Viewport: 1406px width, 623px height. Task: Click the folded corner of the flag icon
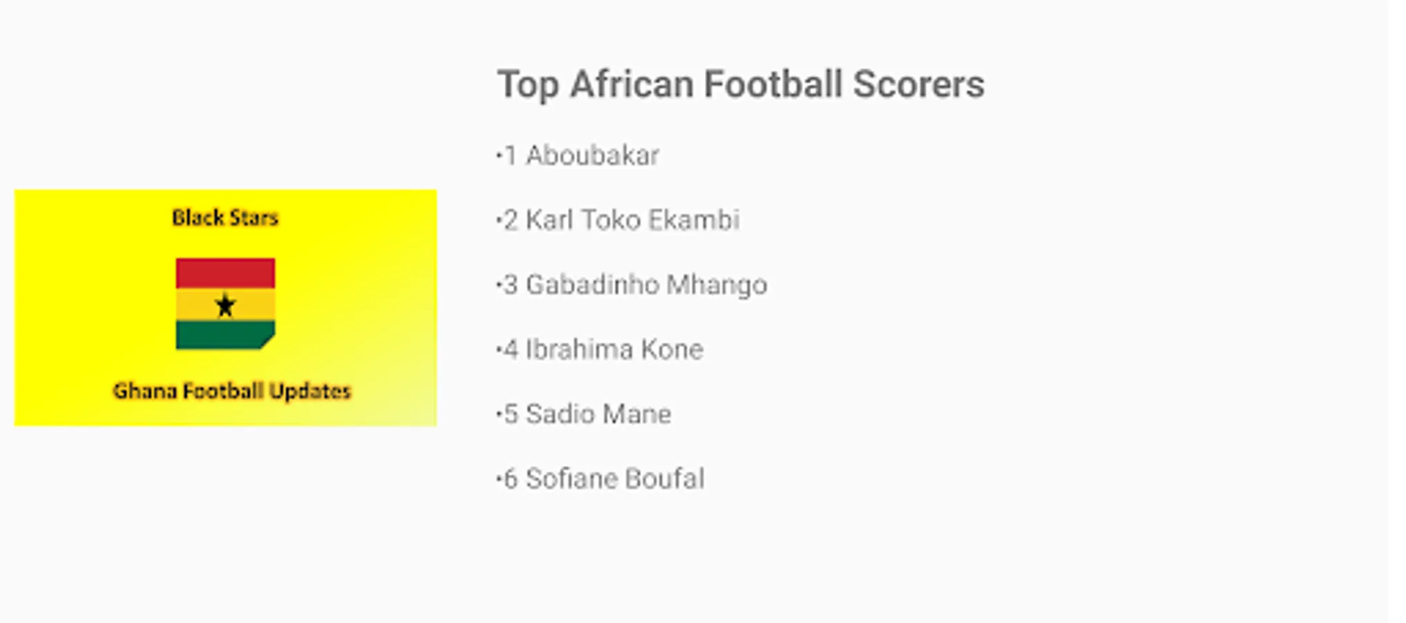[267, 341]
